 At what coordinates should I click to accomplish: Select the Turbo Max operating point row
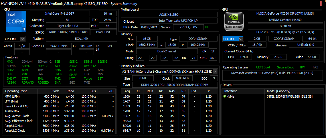tap(60, 111)
